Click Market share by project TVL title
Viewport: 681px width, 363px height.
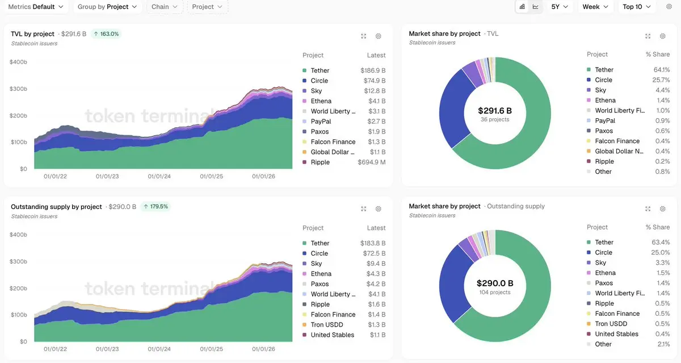pos(445,34)
